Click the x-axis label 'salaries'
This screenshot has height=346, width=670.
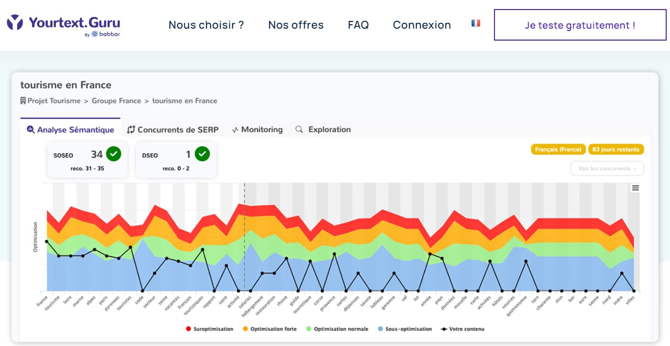coord(246,302)
